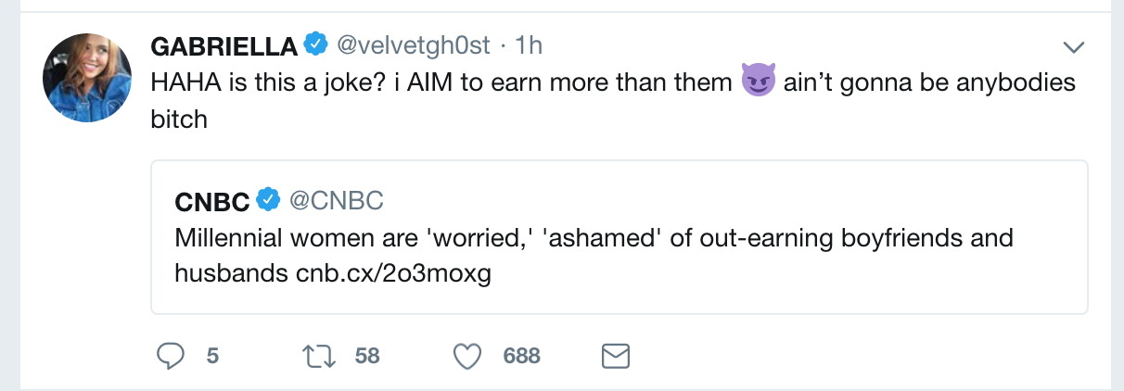This screenshot has height=391, width=1124.
Task: Click the reply count of 5
Action: tap(212, 356)
